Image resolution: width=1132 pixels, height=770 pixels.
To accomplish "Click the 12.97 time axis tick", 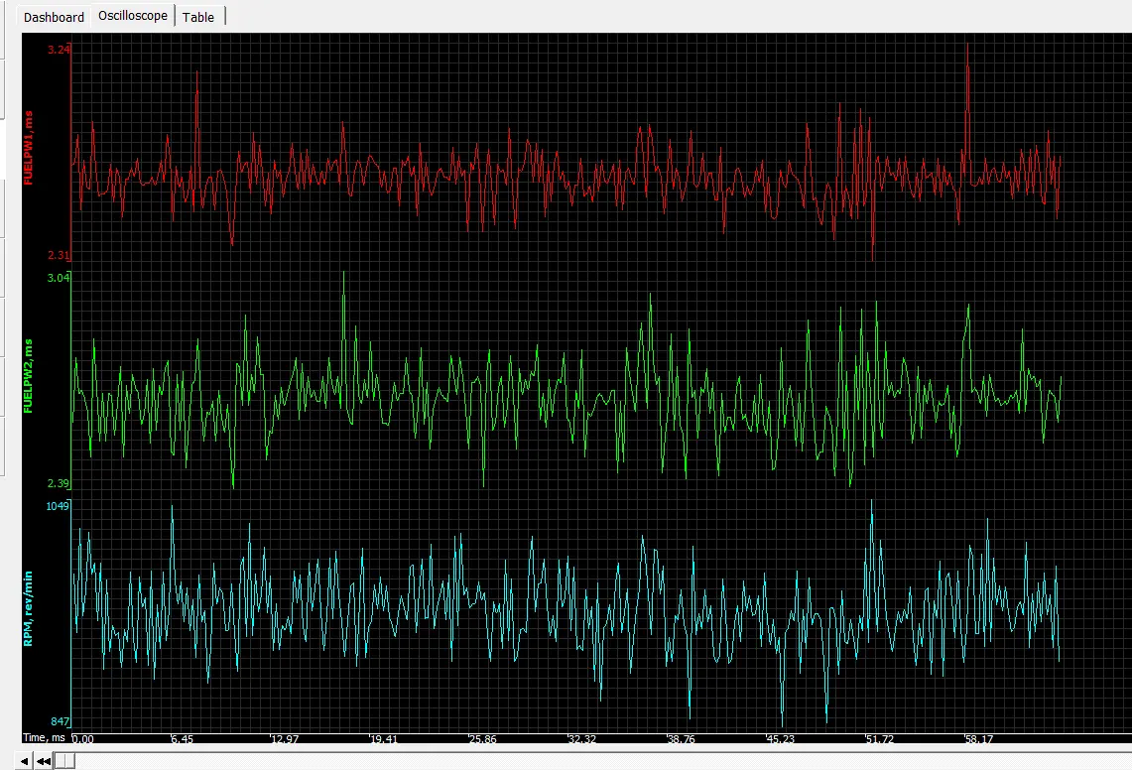I will click(285, 739).
